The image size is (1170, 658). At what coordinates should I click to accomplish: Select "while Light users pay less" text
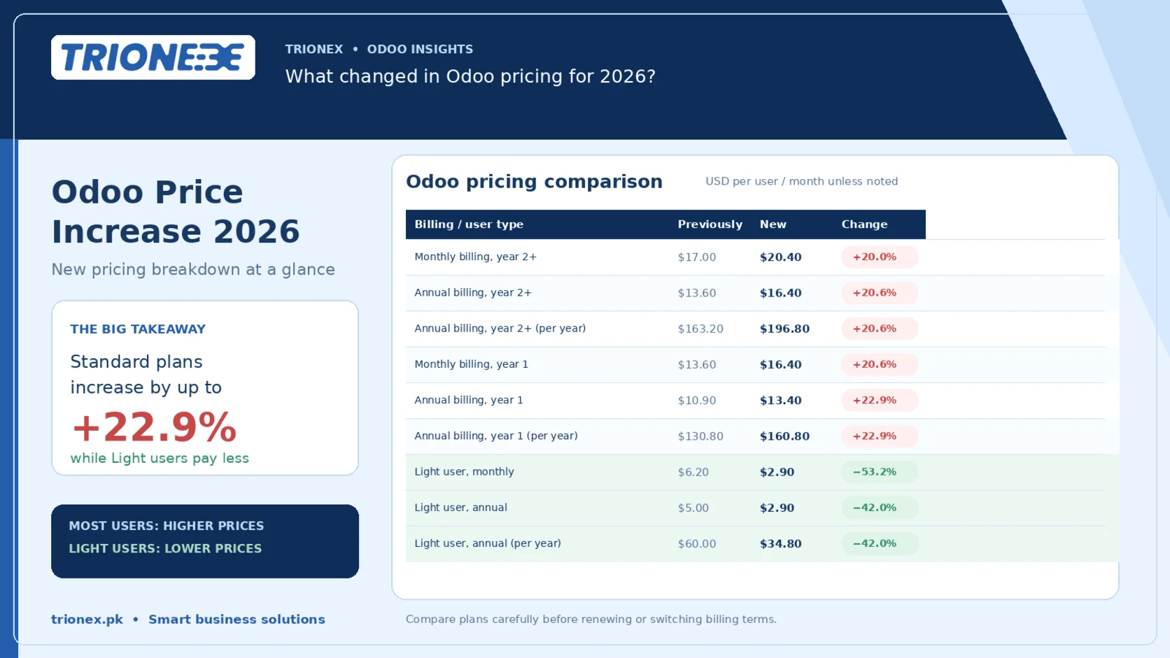pos(160,458)
